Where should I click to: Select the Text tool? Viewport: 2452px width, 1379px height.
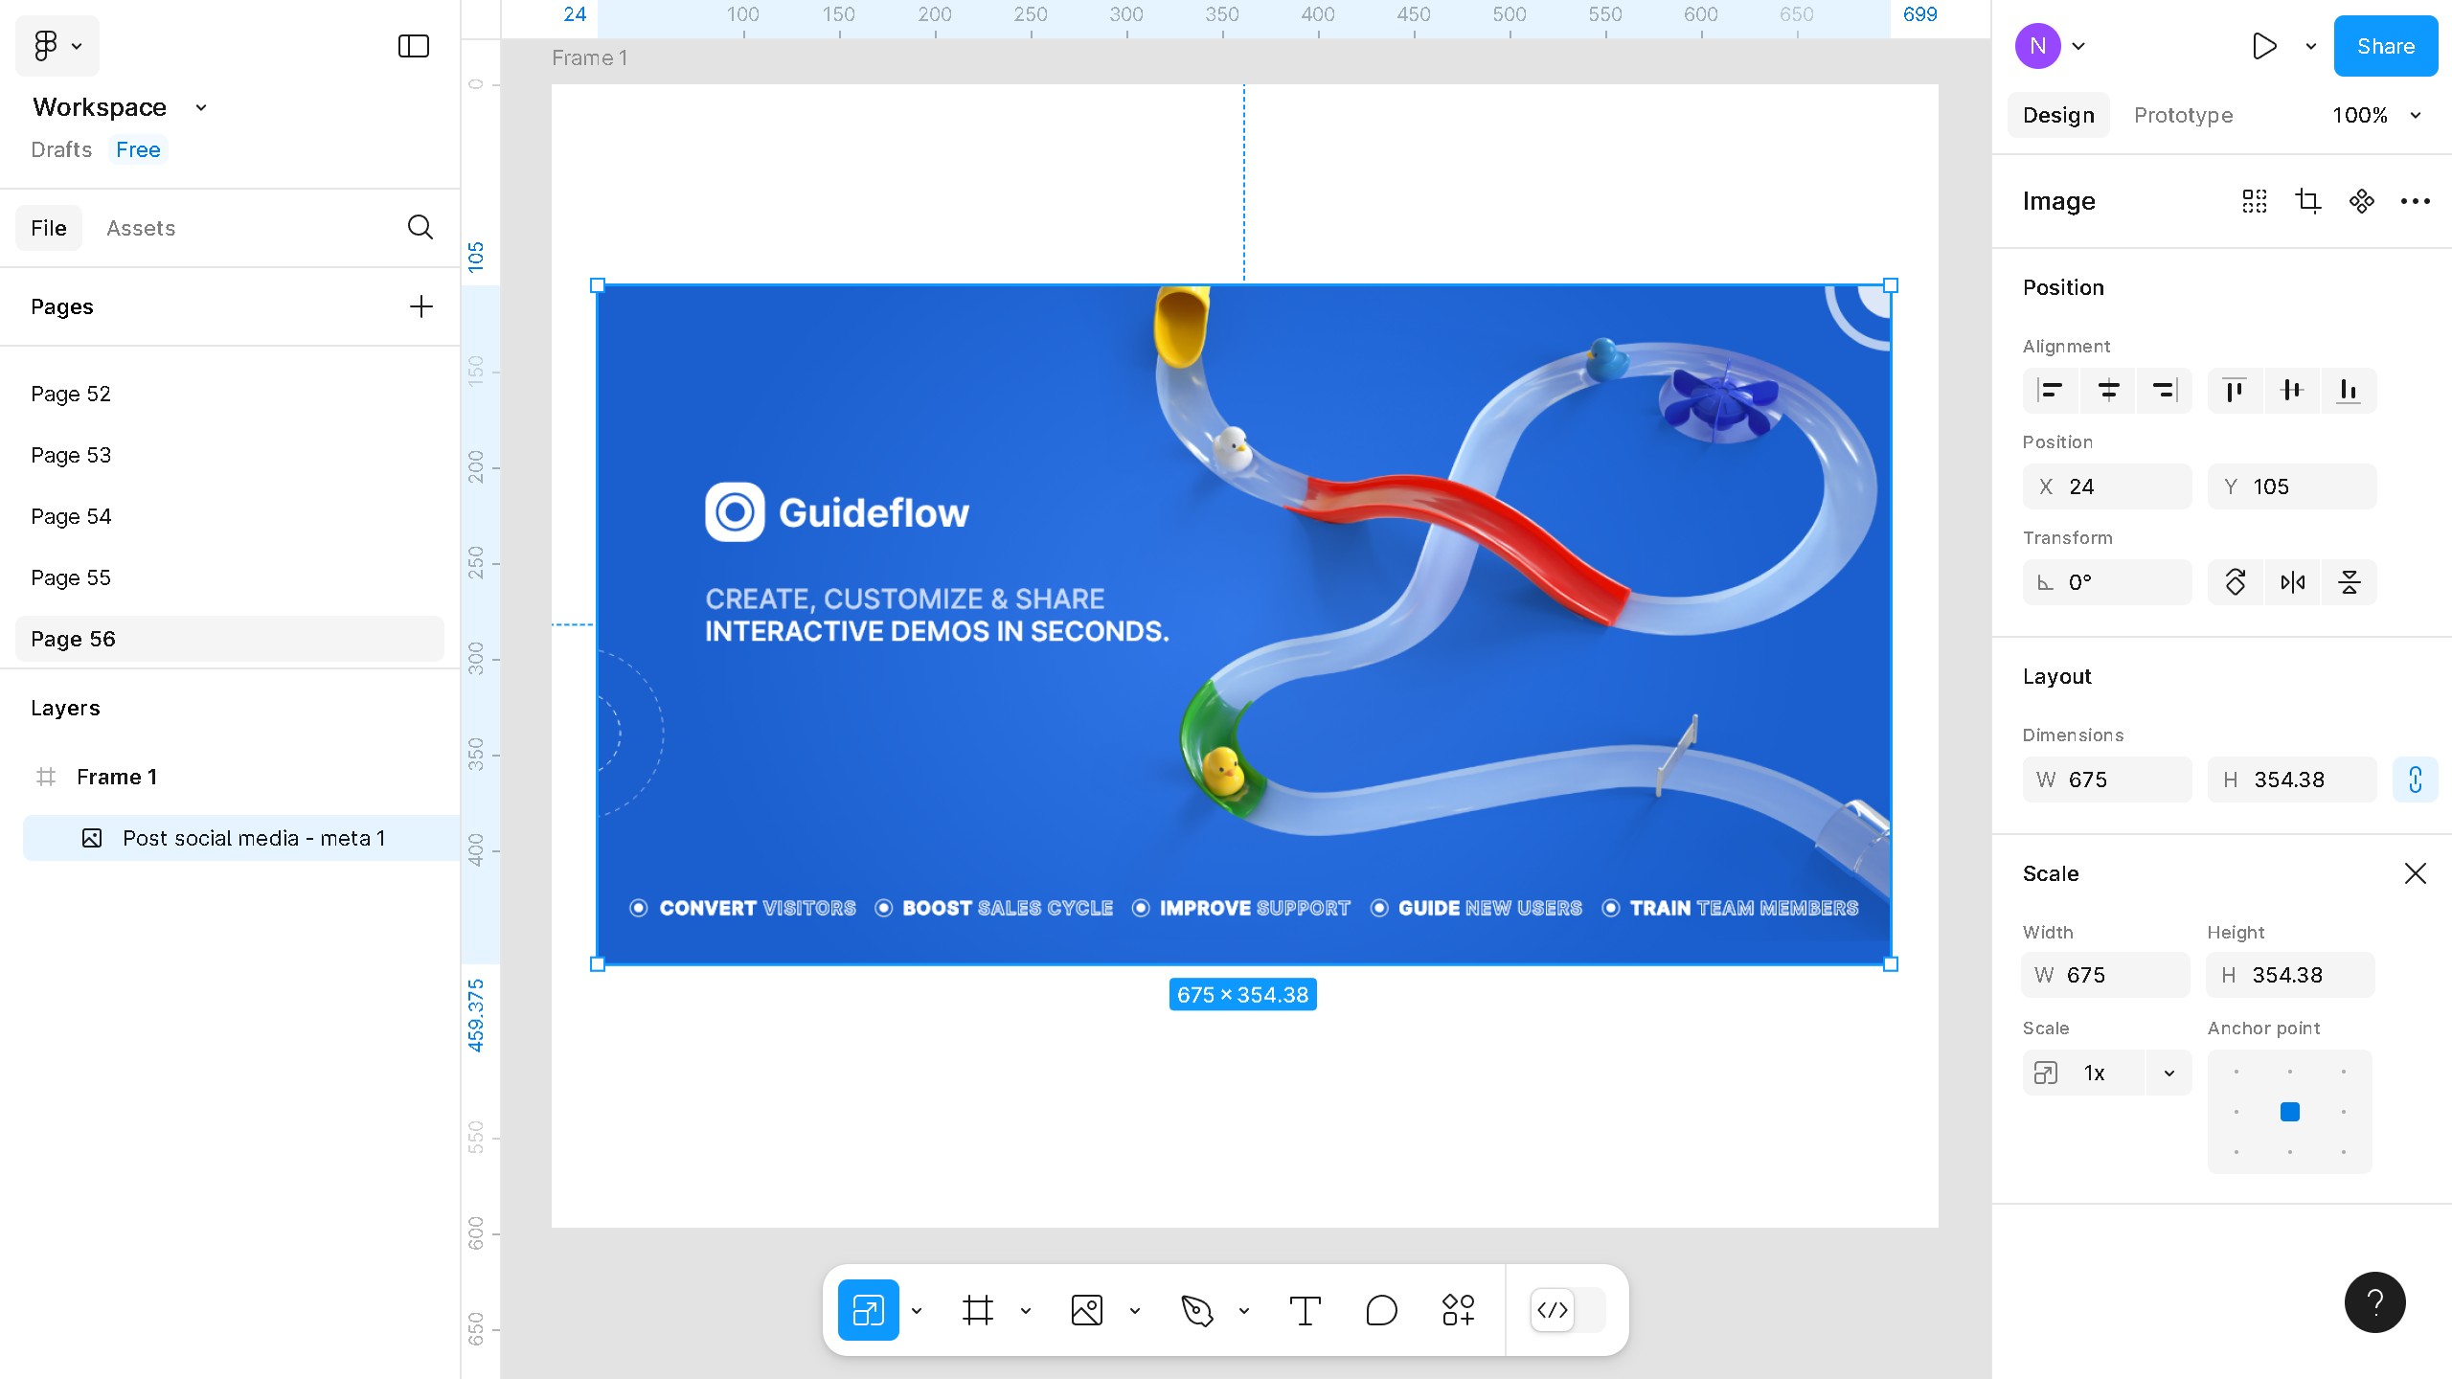tap(1305, 1310)
